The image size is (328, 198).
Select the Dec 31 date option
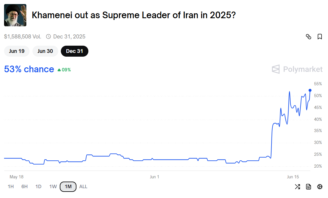[74, 51]
